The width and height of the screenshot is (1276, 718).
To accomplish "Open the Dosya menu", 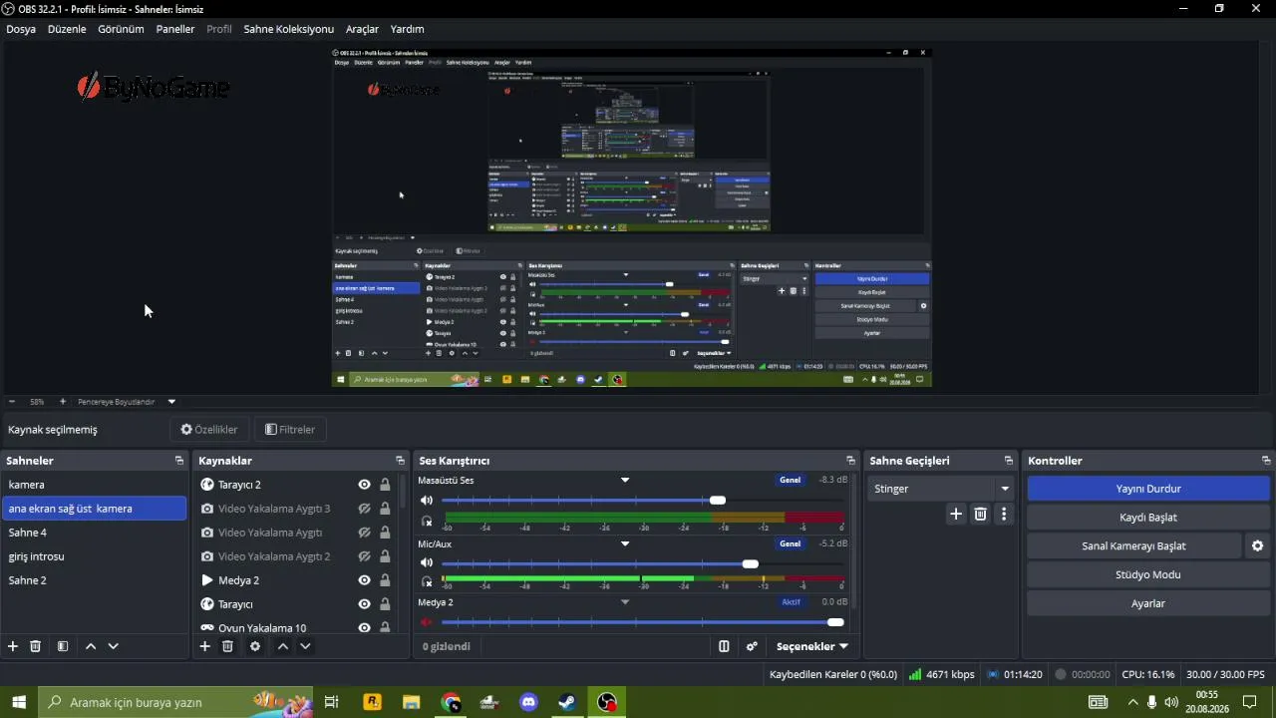I will (21, 29).
